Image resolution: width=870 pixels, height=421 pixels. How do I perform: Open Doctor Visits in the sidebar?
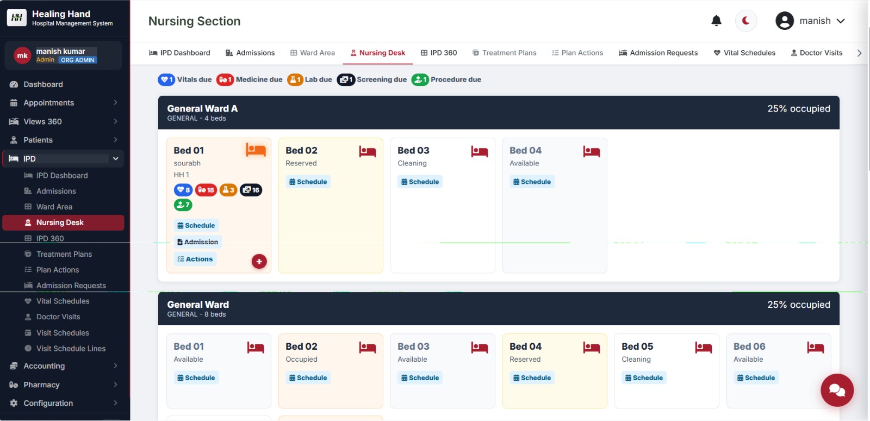63,317
